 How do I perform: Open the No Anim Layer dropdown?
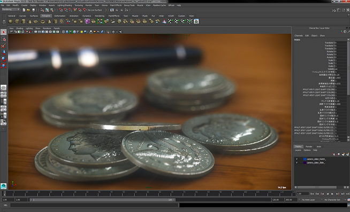[x=311, y=200]
